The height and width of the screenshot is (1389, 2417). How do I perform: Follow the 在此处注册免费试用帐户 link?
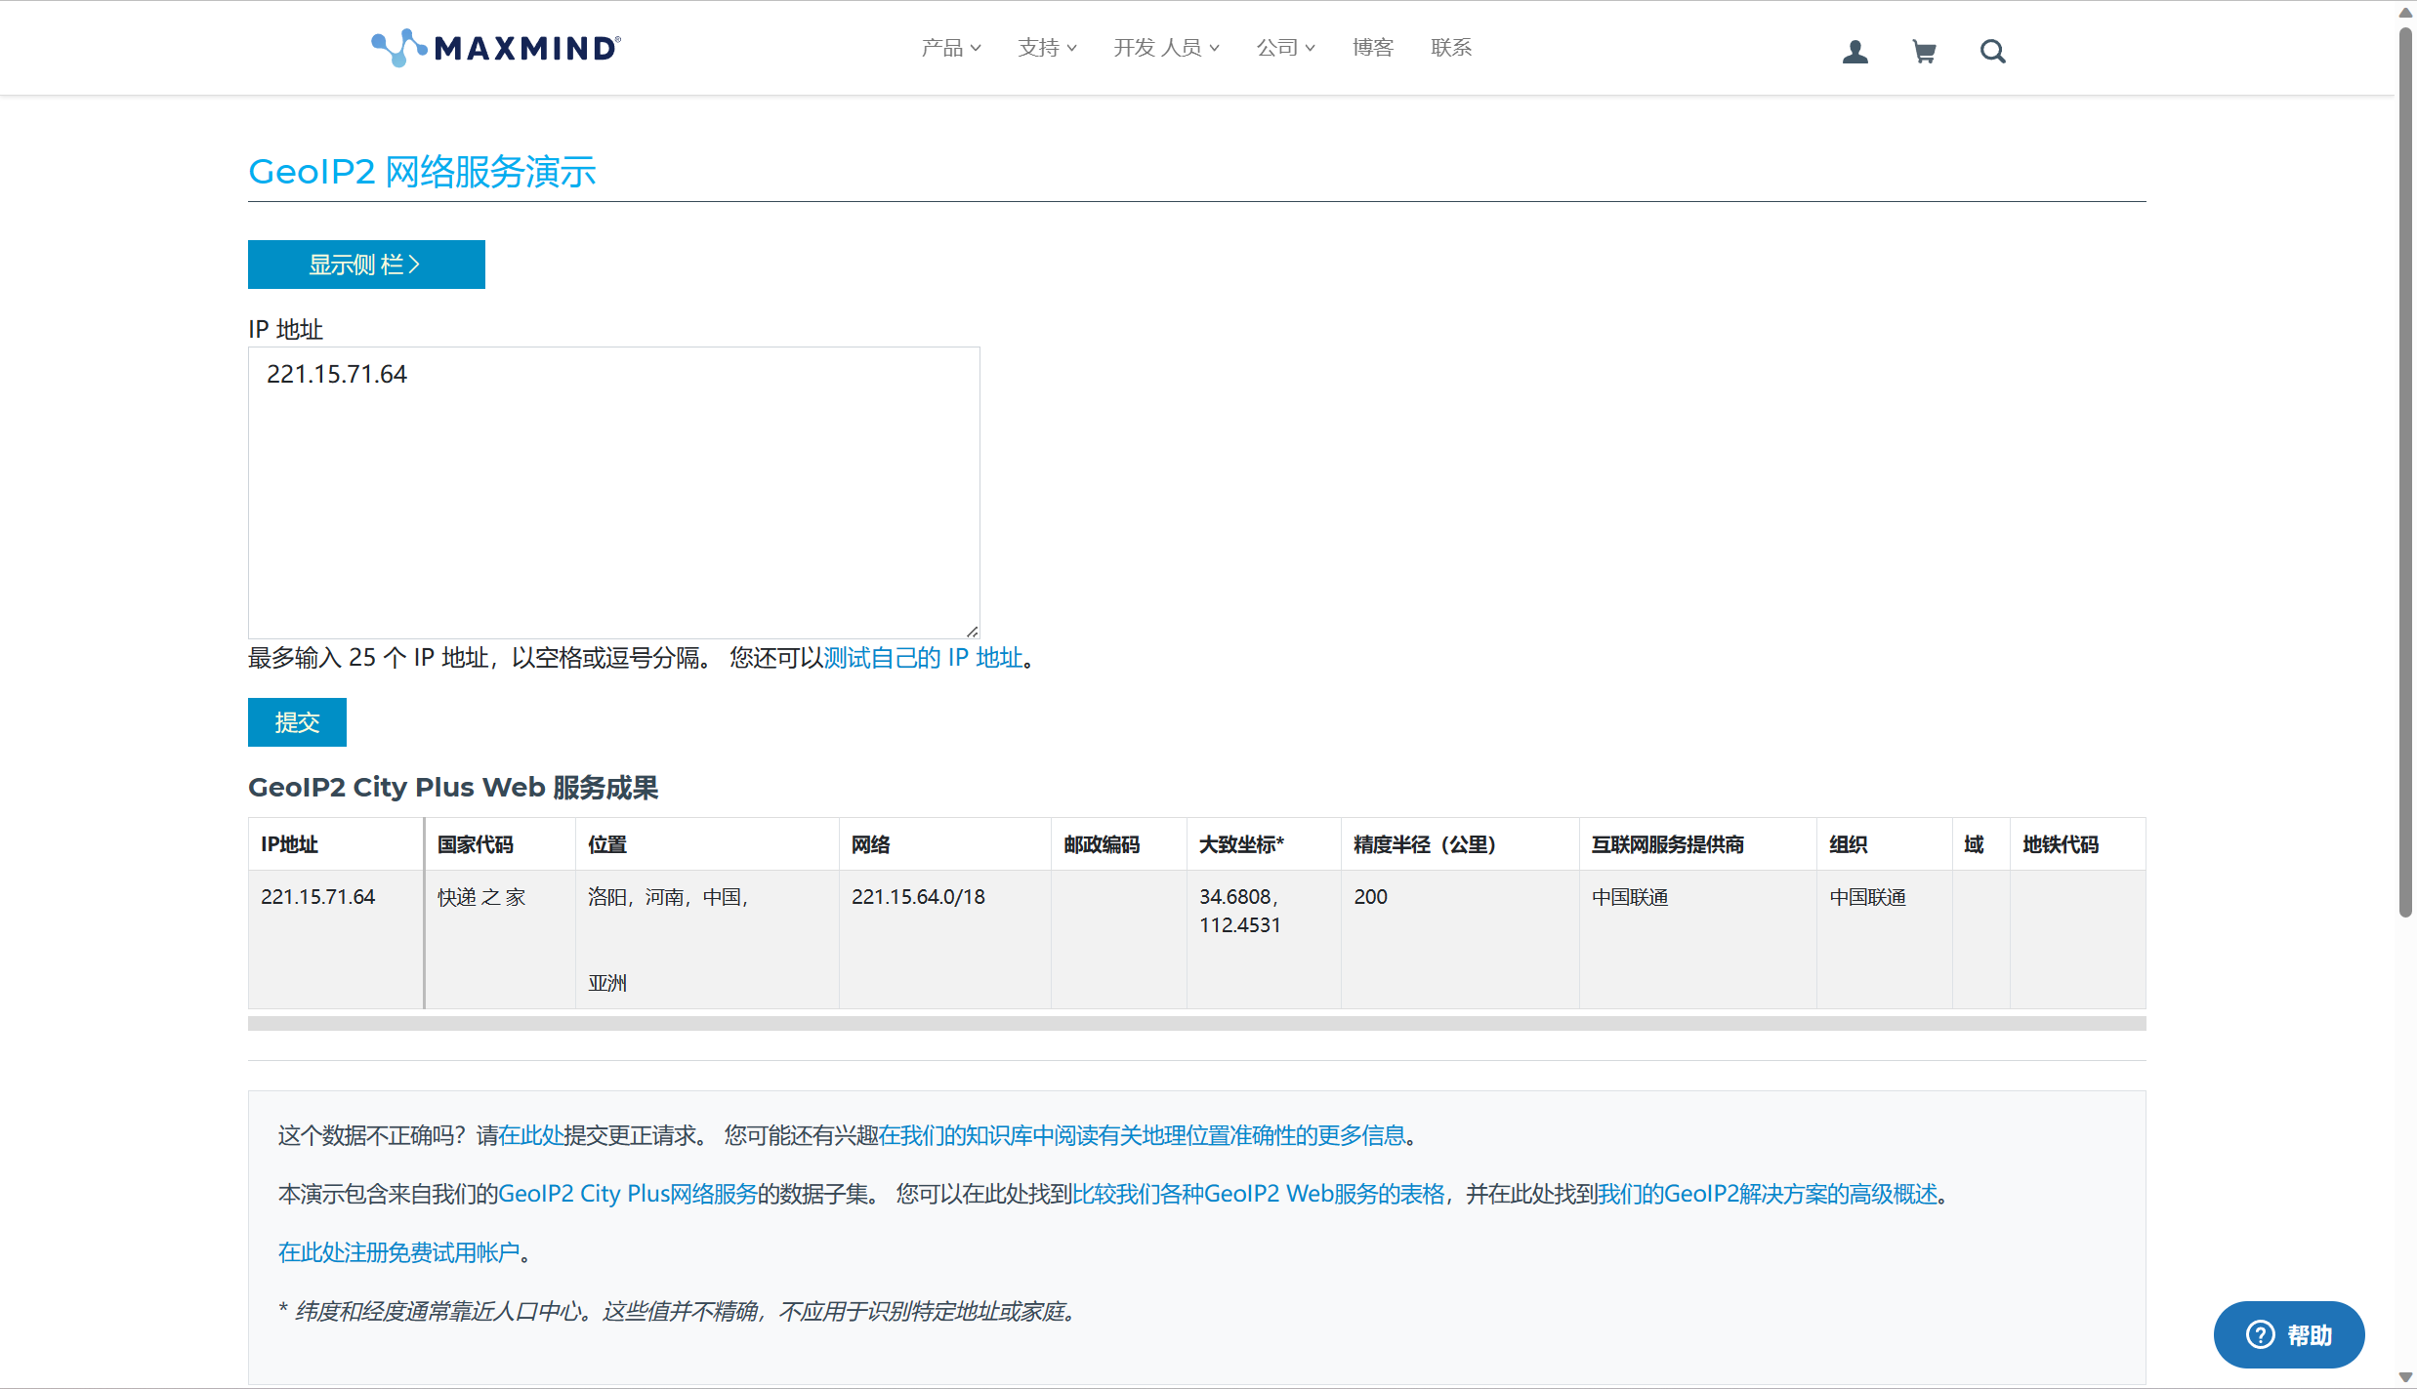pos(398,1252)
